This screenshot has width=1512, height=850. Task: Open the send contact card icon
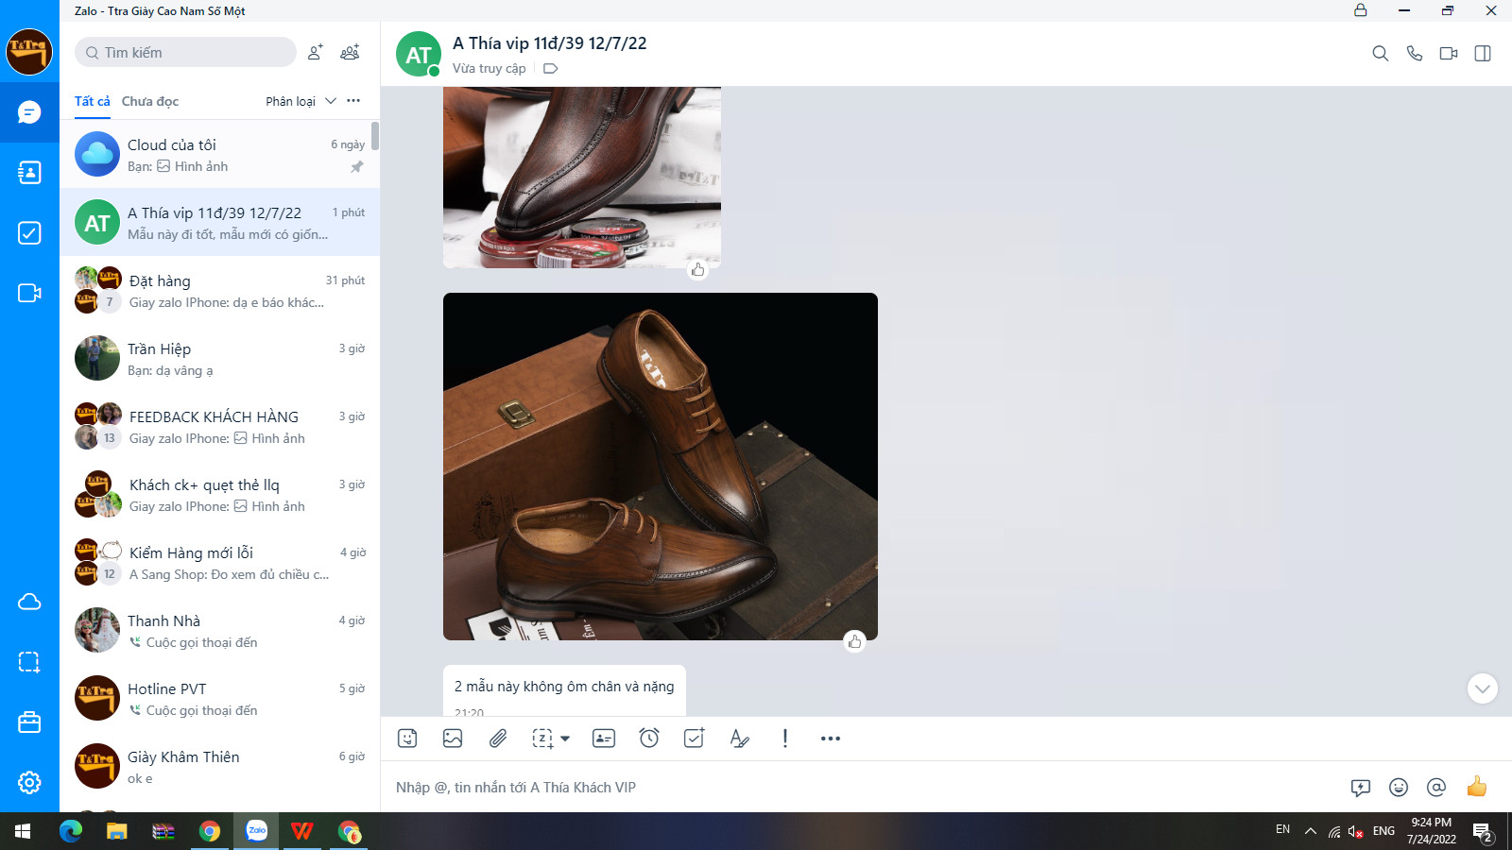[x=604, y=739]
